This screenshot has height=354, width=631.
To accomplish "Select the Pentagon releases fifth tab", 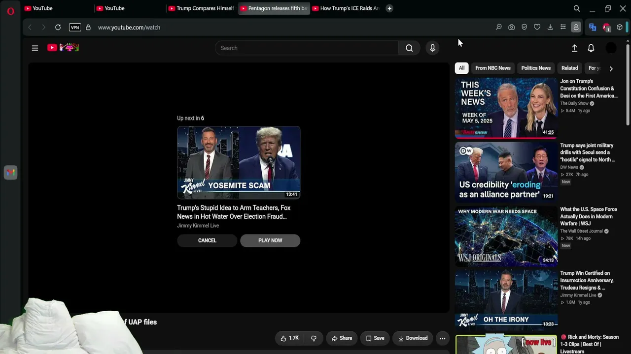I will pyautogui.click(x=274, y=8).
